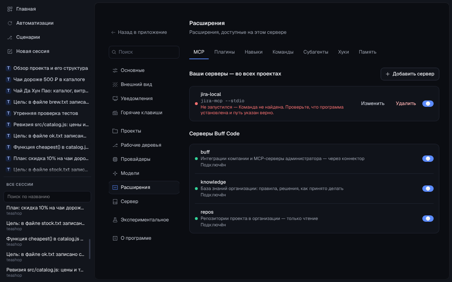Click the MCP tab
The width and height of the screenshot is (452, 282).
[199, 52]
